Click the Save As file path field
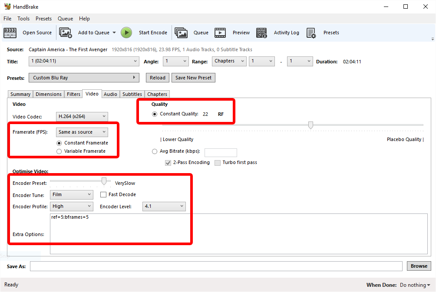The image size is (436, 292). (216, 266)
